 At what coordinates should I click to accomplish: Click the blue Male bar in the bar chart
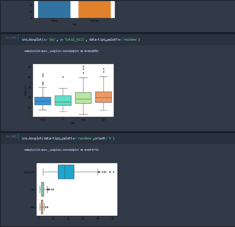(x=54, y=9)
